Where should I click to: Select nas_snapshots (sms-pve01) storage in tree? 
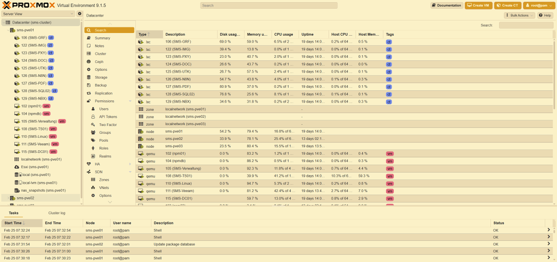43,190
